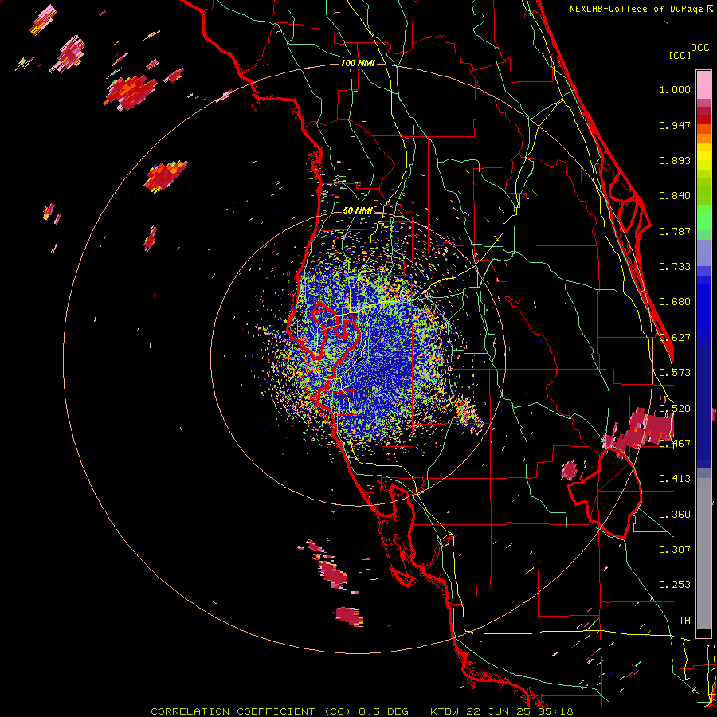Image resolution: width=717 pixels, height=717 pixels.
Task: Click the NEXLAB-College of DuPage header text
Action: [x=637, y=9]
